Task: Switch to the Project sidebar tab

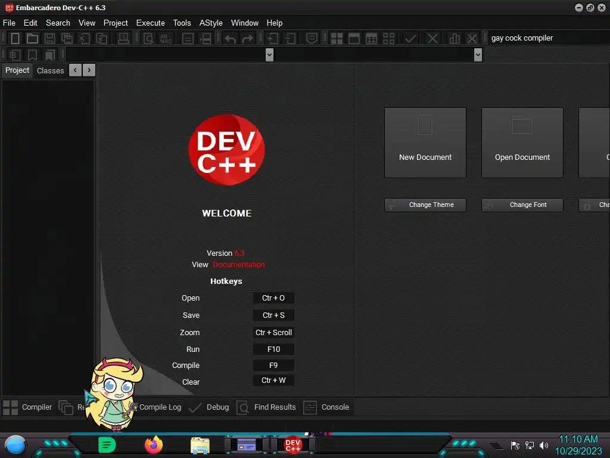Action: click(x=17, y=70)
